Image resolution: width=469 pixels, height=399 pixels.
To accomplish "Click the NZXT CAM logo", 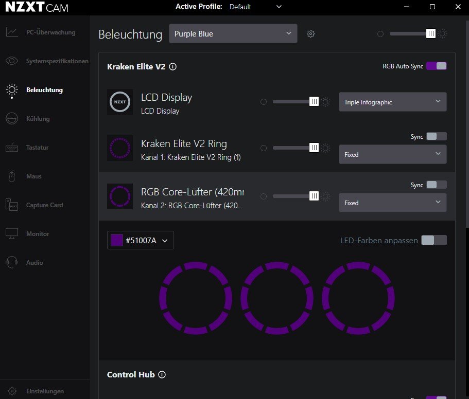I will point(37,7).
